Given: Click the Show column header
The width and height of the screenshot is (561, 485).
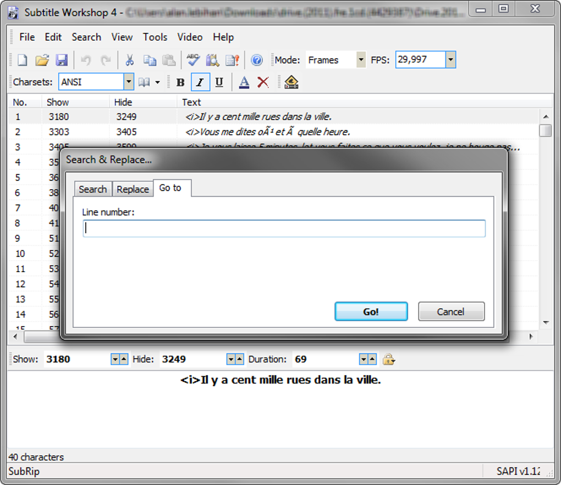Looking at the screenshot, I should pos(75,102).
